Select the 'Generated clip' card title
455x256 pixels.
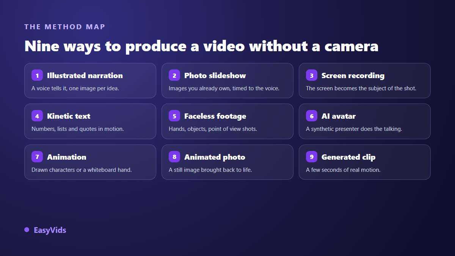(348, 157)
